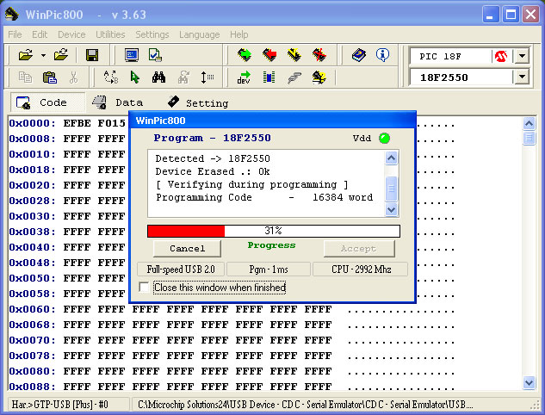The image size is (545, 415).
Task: Click the green pointer arrow icon
Action: [x=134, y=77]
